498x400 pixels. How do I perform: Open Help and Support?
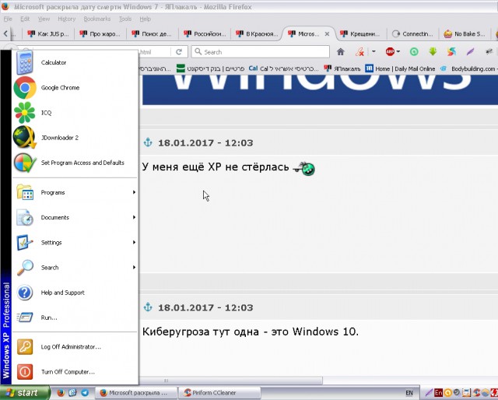tap(75, 293)
